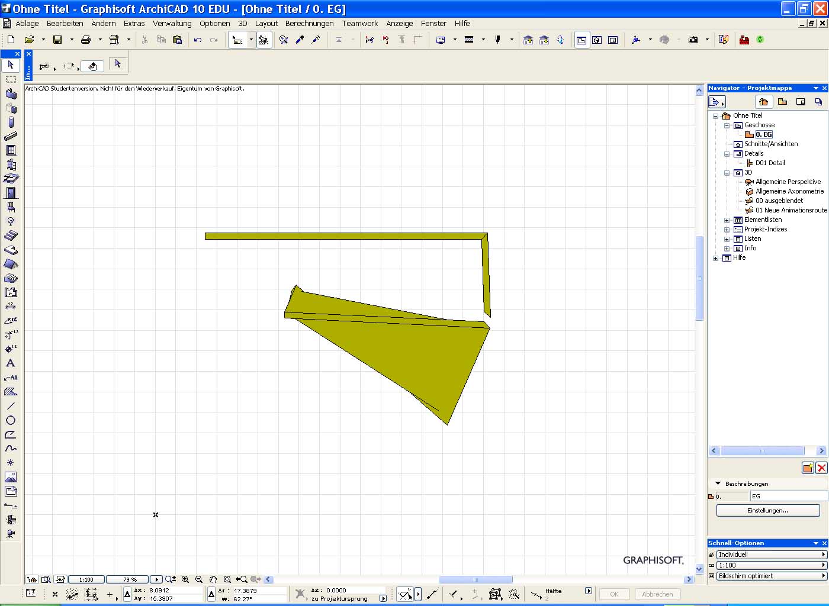Viewport: 829px width, 606px height.
Task: Open the Teamwork menu
Action: (360, 24)
